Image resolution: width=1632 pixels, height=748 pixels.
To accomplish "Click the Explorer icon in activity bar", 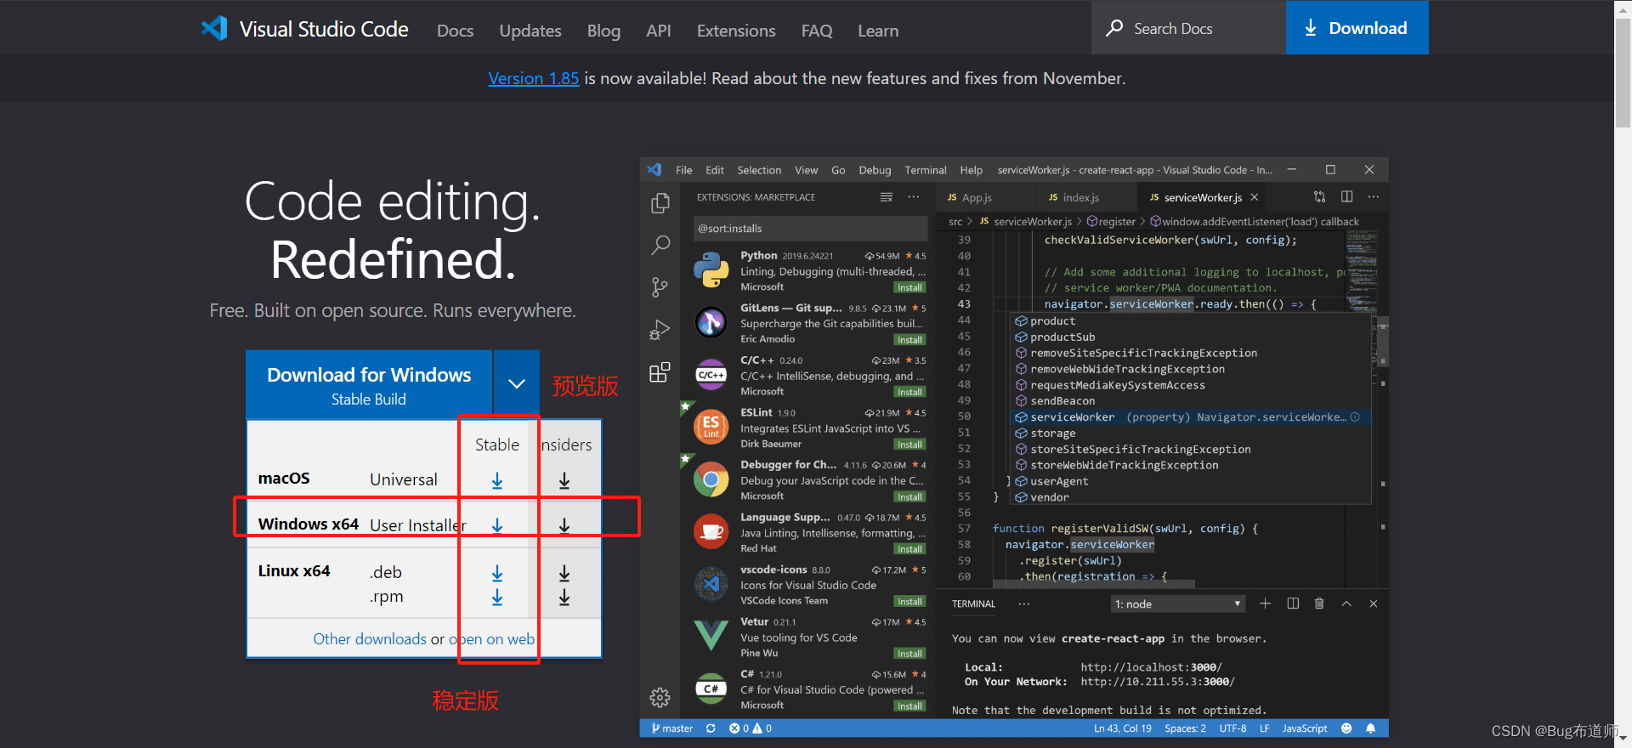I will click(660, 203).
